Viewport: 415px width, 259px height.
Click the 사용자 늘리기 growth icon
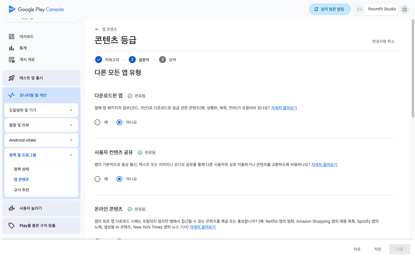12,208
